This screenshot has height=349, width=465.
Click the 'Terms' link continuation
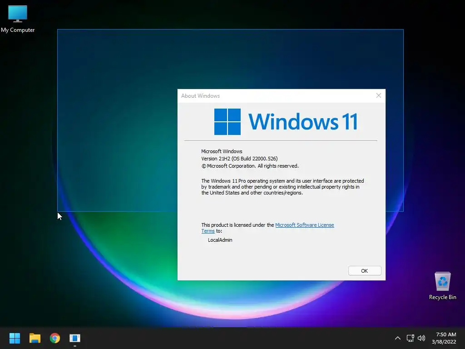click(x=208, y=231)
